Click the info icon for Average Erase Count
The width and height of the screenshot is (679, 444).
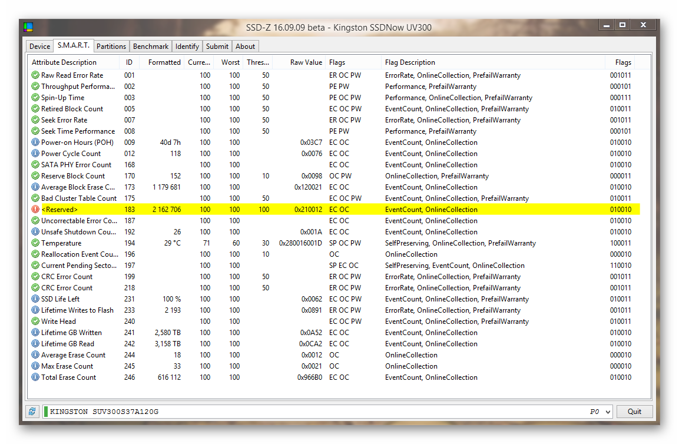pyautogui.click(x=35, y=354)
